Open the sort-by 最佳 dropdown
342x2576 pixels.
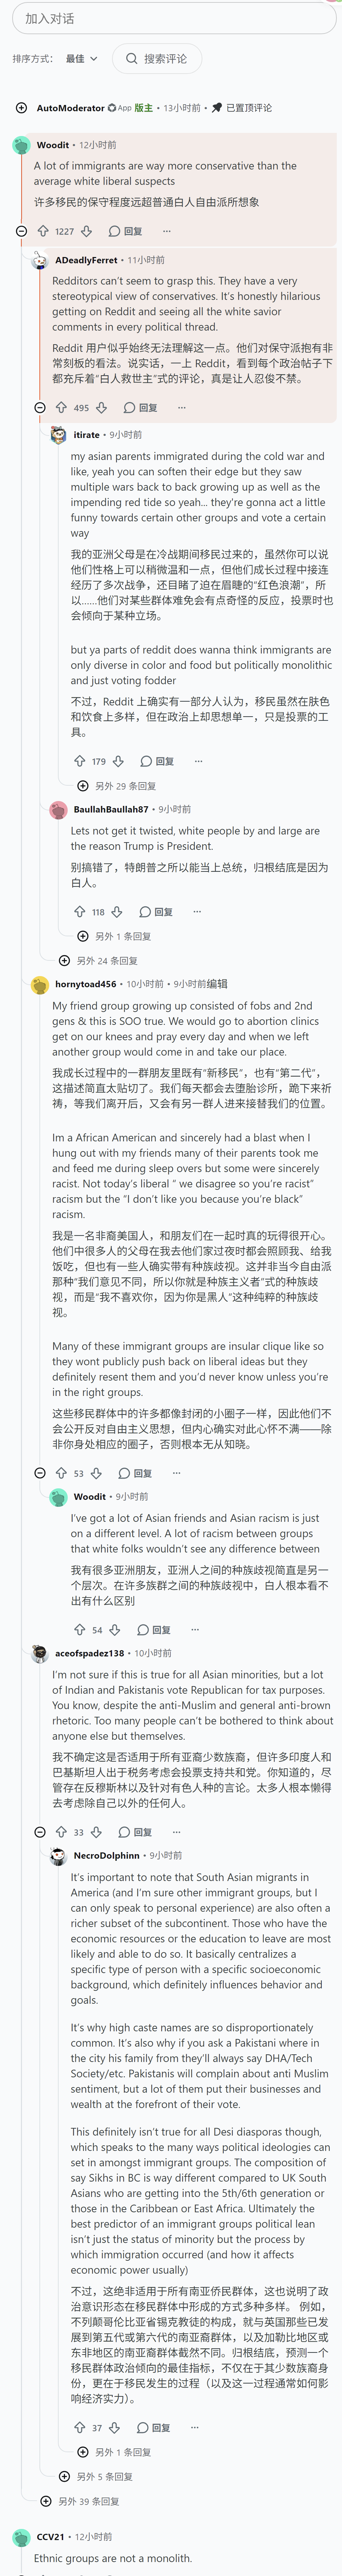click(82, 59)
